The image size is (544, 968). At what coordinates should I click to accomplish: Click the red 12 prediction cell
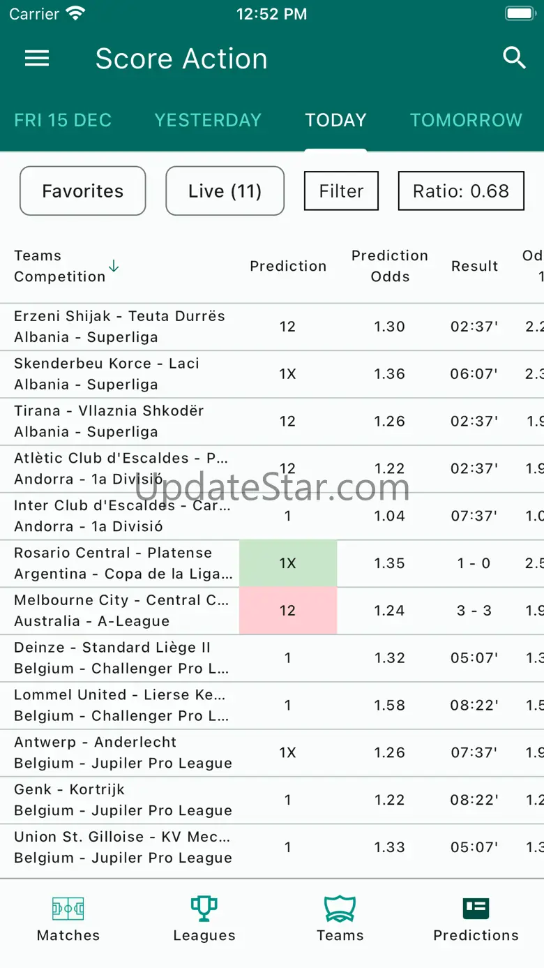tap(288, 611)
